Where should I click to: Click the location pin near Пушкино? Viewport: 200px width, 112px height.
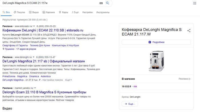tap(3, 49)
